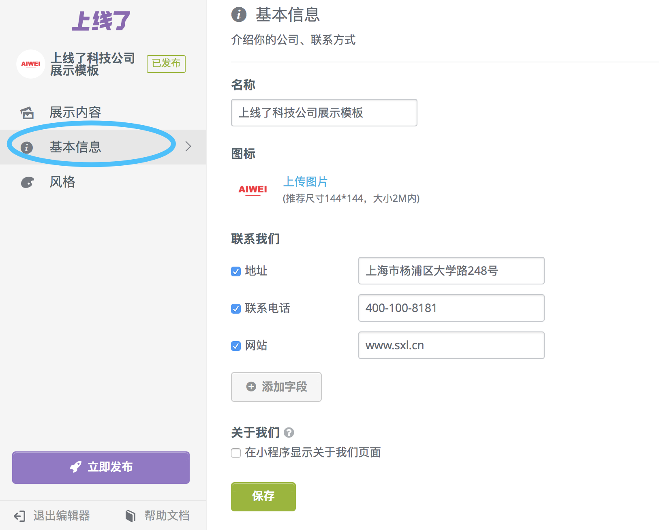659x530 pixels.
Task: Click the 联系我们 section label
Action: [x=255, y=239]
